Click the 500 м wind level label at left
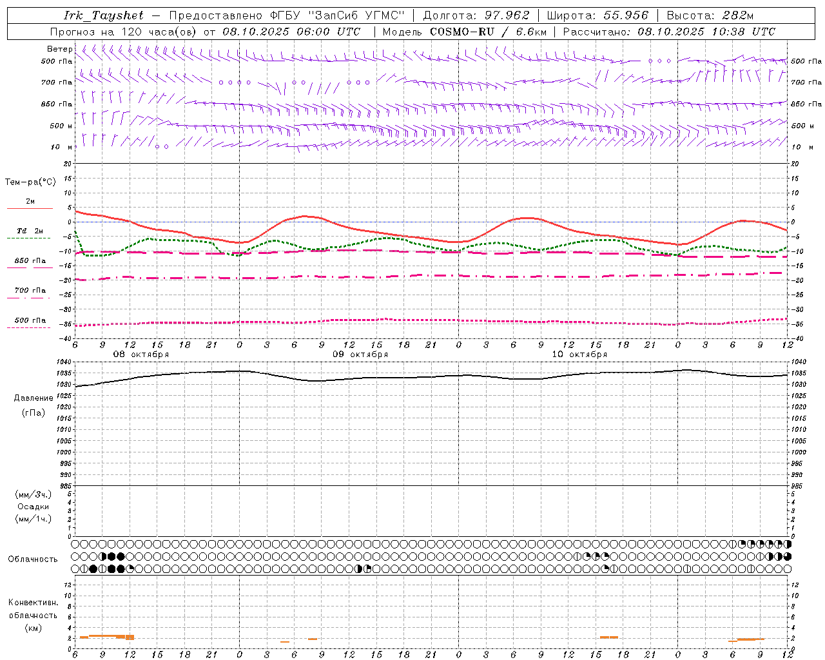The height and width of the screenshot is (660, 825). 61,126
